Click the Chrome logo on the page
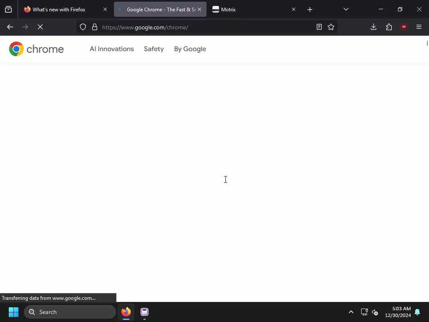429x322 pixels. click(36, 49)
